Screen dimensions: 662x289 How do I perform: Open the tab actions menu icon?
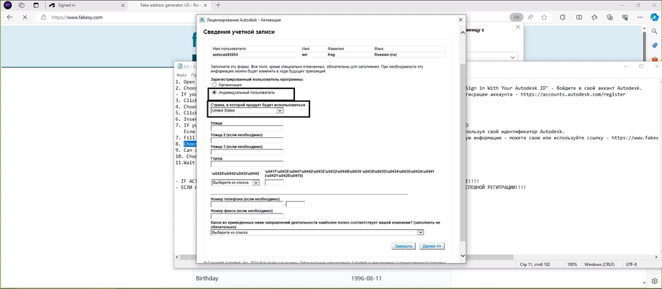tap(35, 6)
